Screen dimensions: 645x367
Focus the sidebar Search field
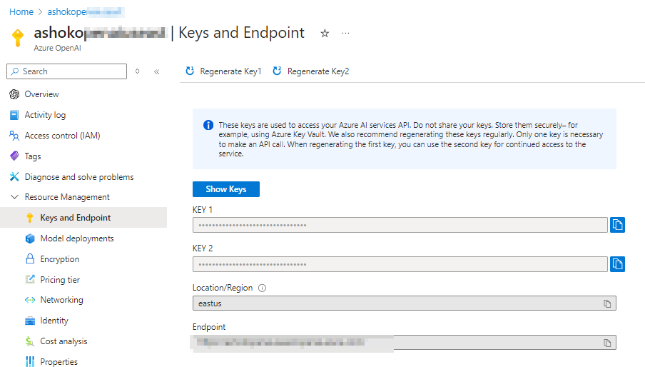click(66, 71)
